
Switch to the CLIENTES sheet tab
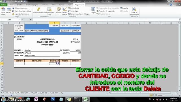pyautogui.click(x=44, y=93)
